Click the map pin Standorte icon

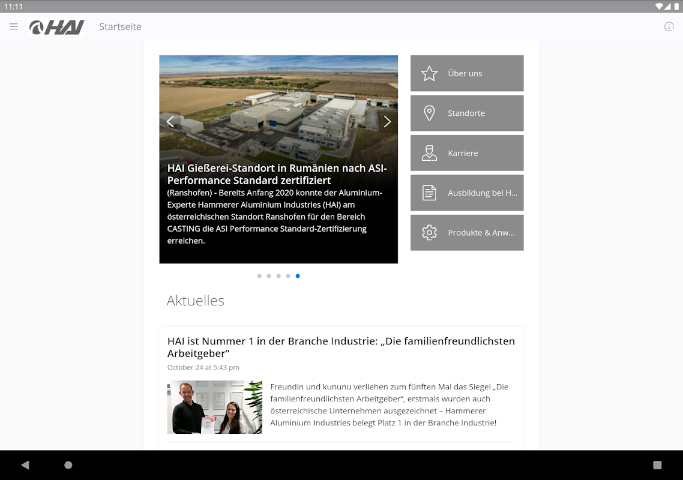[429, 113]
